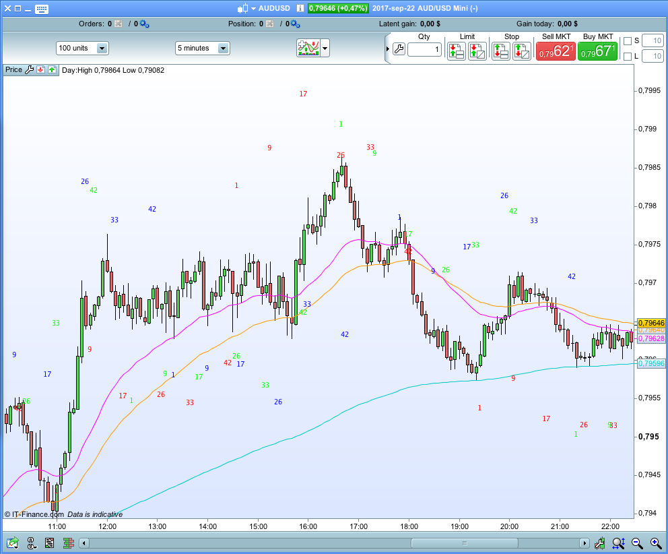The image size is (668, 554).
Task: Click the Day:High 0,79864 Low 0,79082 text
Action: (113, 70)
